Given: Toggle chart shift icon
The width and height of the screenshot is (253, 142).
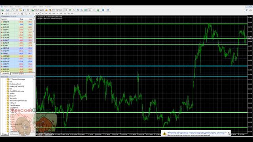Looking at the screenshot, I should tap(94, 10).
